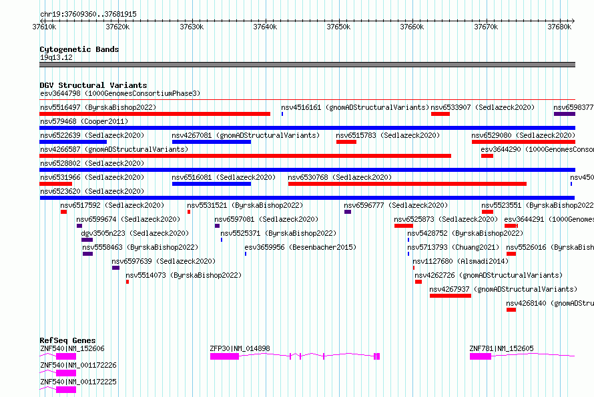Click the nsv5523551 red bar
Screen dimensions: 594x397
[x=488, y=212]
